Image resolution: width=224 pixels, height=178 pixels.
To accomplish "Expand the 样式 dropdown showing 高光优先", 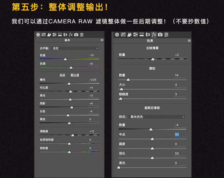I will (157, 117).
